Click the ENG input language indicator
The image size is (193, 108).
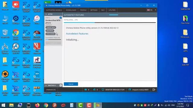pos(173,105)
